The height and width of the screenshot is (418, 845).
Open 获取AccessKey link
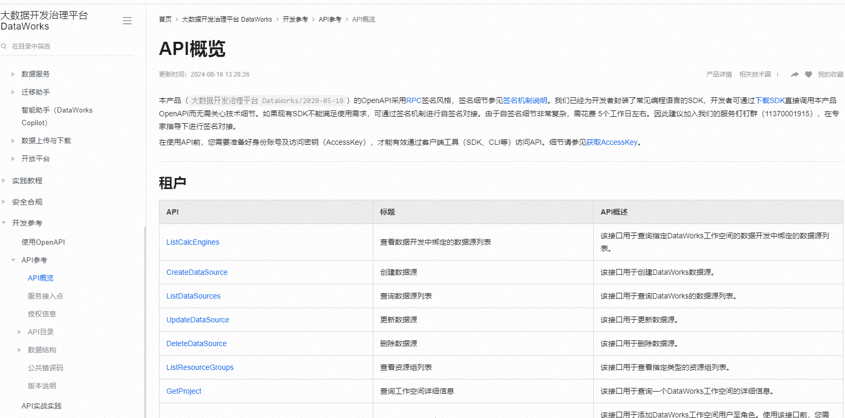(612, 142)
